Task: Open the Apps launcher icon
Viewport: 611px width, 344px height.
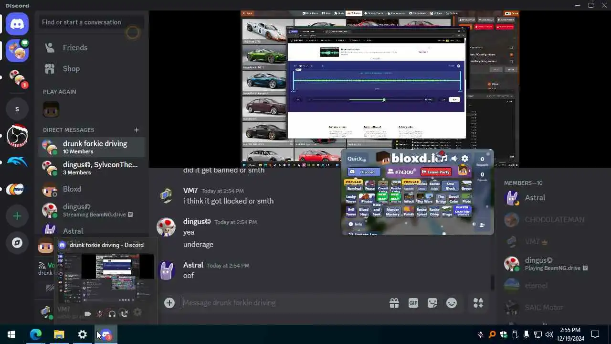Action: point(478,303)
